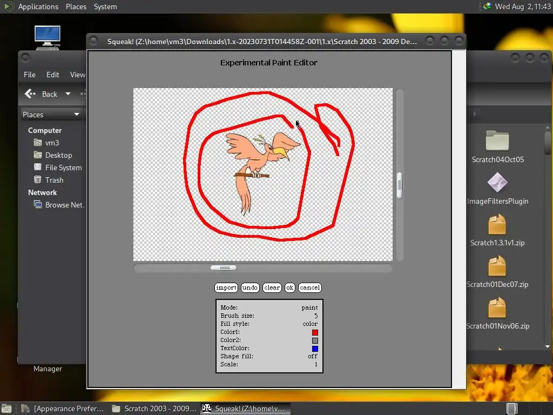The image size is (553, 415).
Task: Open the File menu in file manager
Action: click(x=30, y=75)
